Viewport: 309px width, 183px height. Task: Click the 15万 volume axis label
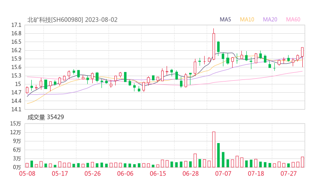pyautogui.click(x=15, y=124)
